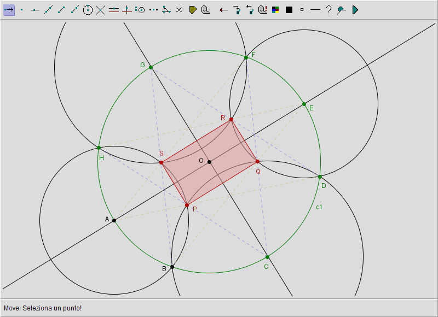The width and height of the screenshot is (438, 317).
Task: Click the status text "Move: Seleziona un punto!"
Action: (43, 308)
